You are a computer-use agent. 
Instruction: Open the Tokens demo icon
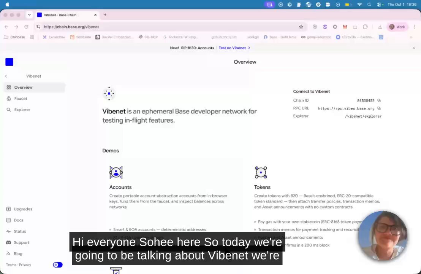[x=261, y=172]
